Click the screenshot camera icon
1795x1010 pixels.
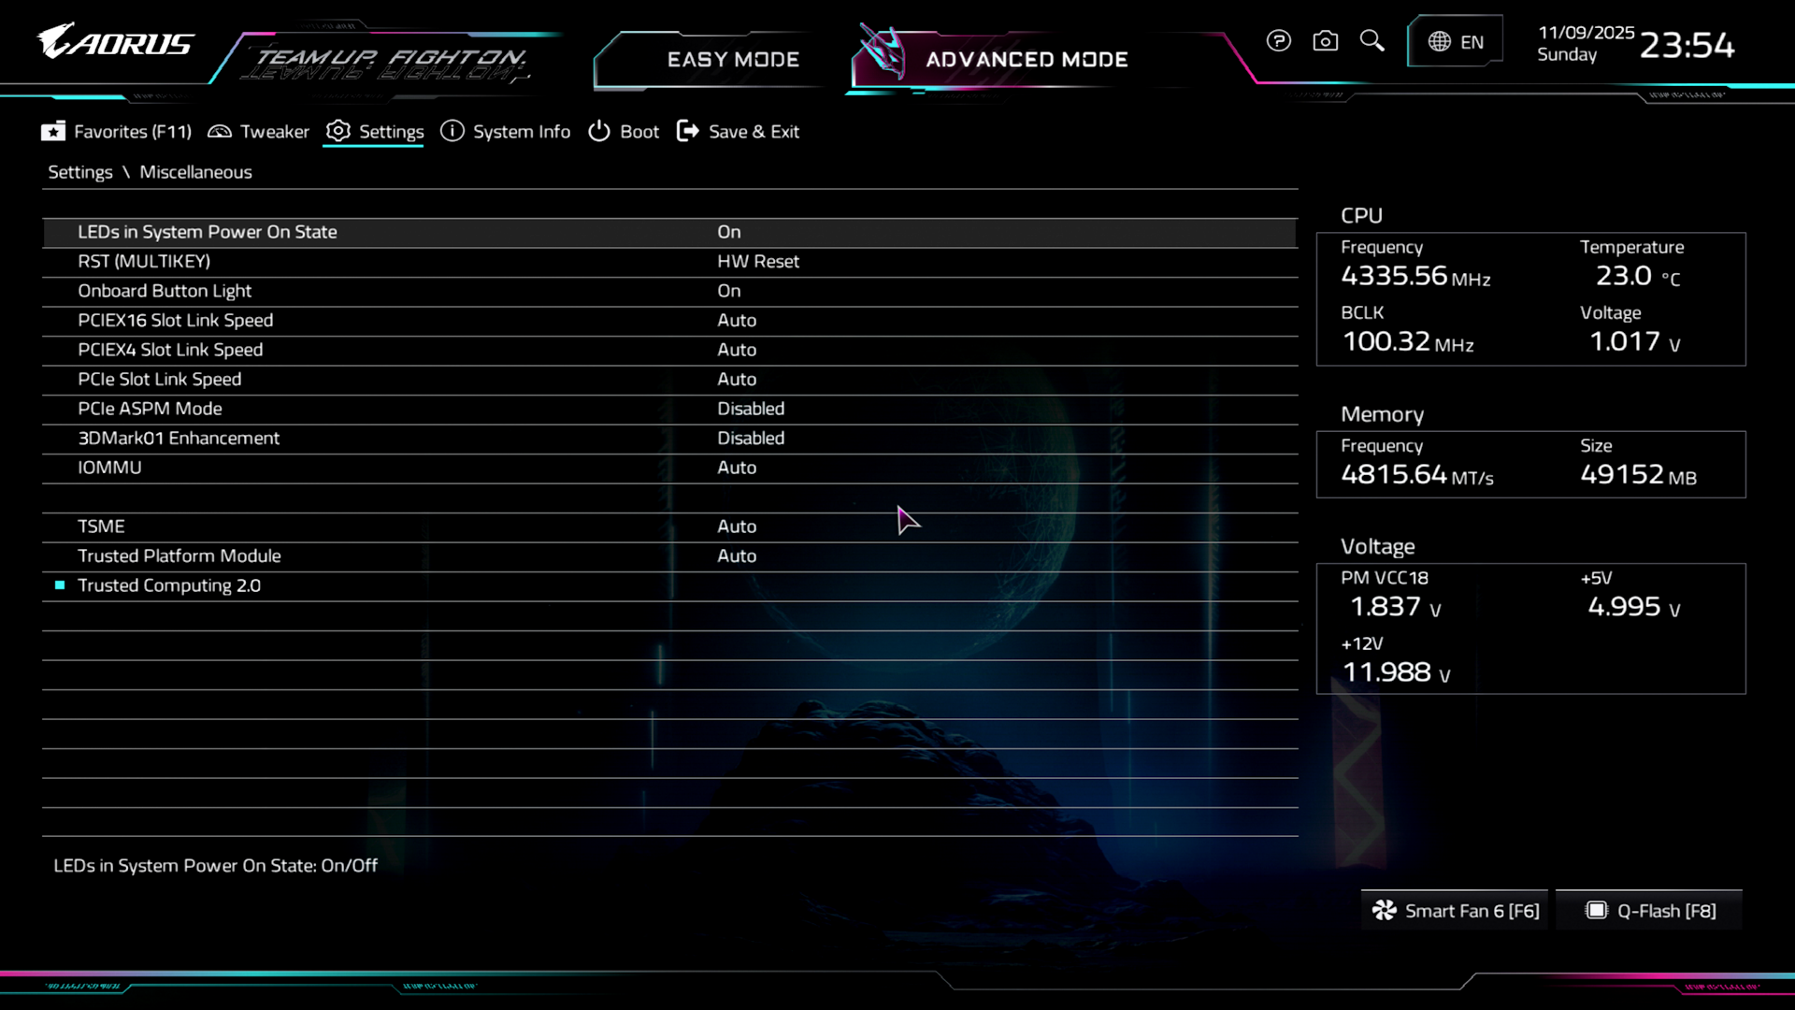[x=1325, y=41]
